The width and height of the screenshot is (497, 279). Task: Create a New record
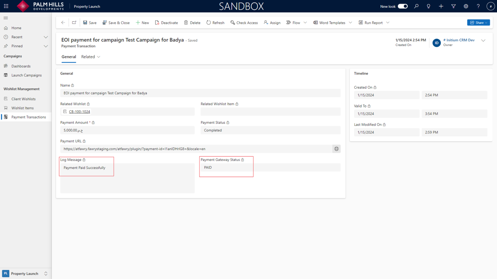142,23
